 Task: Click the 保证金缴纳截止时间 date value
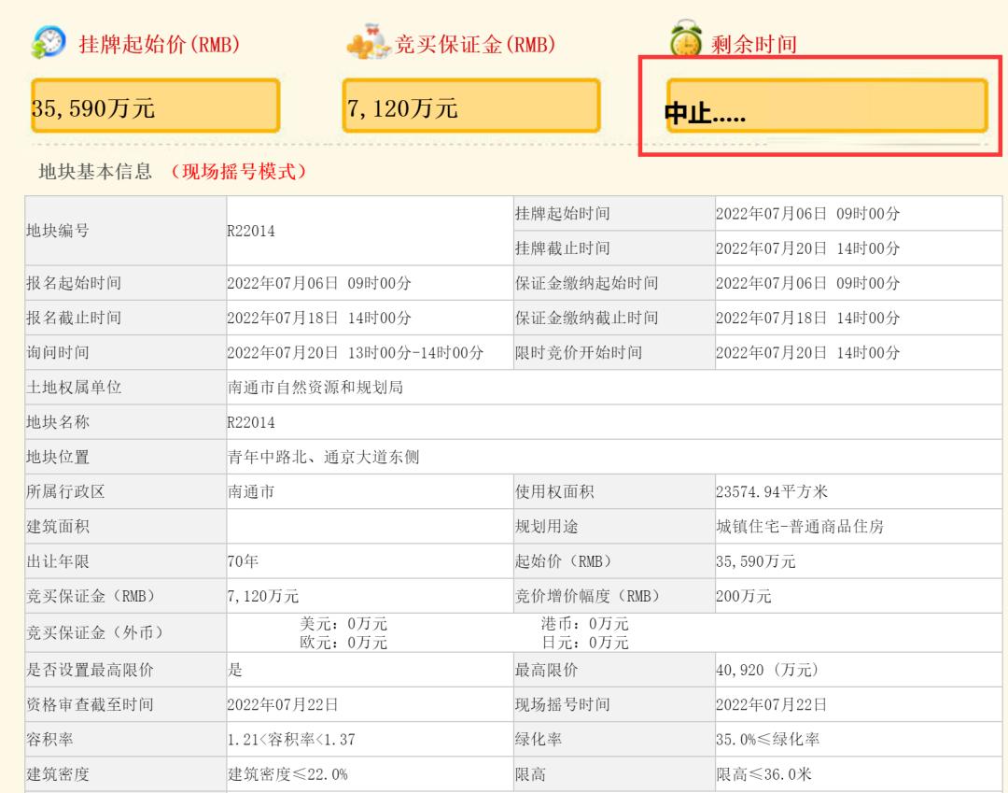(x=808, y=318)
